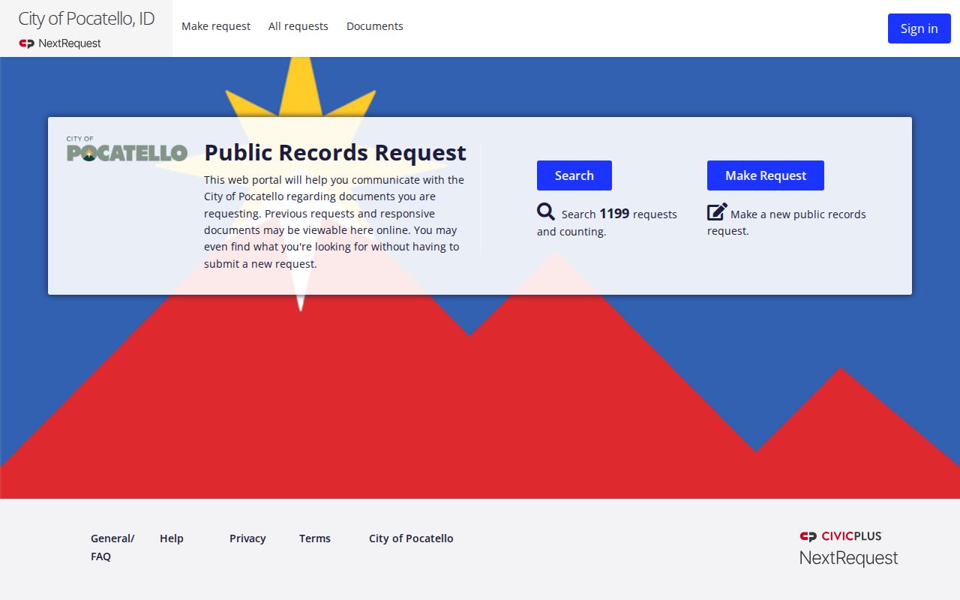Open the Make request menu item
This screenshot has height=600, width=960.
(216, 26)
